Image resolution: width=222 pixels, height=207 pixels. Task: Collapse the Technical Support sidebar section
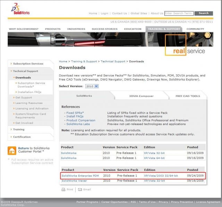pyautogui.click(x=25, y=71)
